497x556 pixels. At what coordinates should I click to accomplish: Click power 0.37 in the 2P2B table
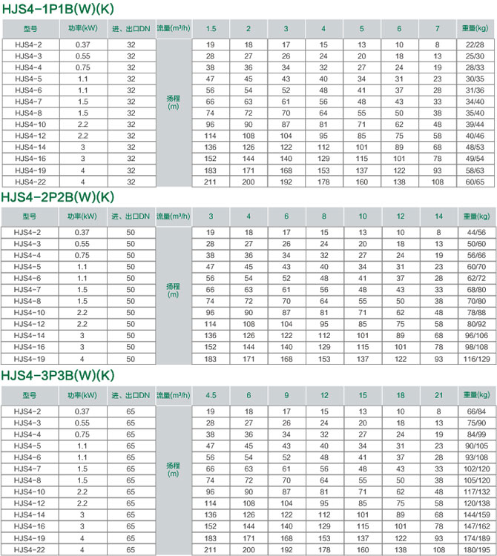82,232
